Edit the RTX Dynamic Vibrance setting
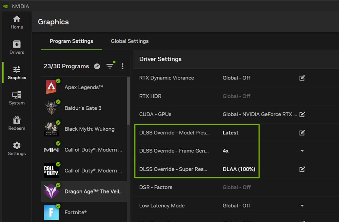 302,78
